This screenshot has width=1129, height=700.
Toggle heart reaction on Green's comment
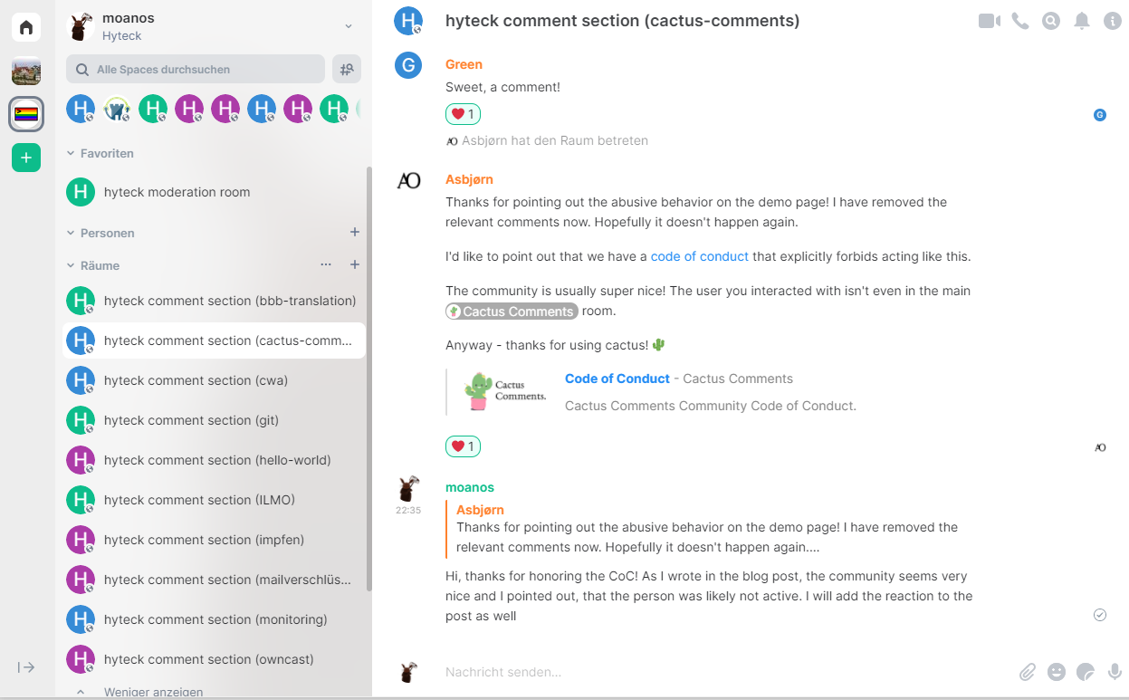click(463, 114)
